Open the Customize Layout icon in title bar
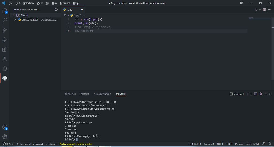The height and width of the screenshot is (147, 274). coord(242,3)
